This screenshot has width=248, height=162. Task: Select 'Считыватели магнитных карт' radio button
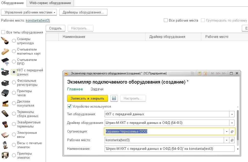coord(14,51)
